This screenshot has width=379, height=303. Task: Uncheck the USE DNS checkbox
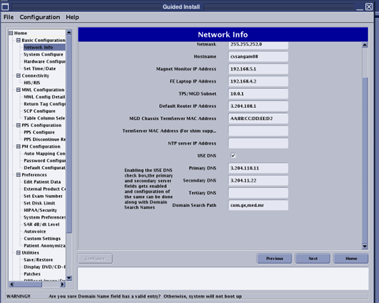(233, 155)
